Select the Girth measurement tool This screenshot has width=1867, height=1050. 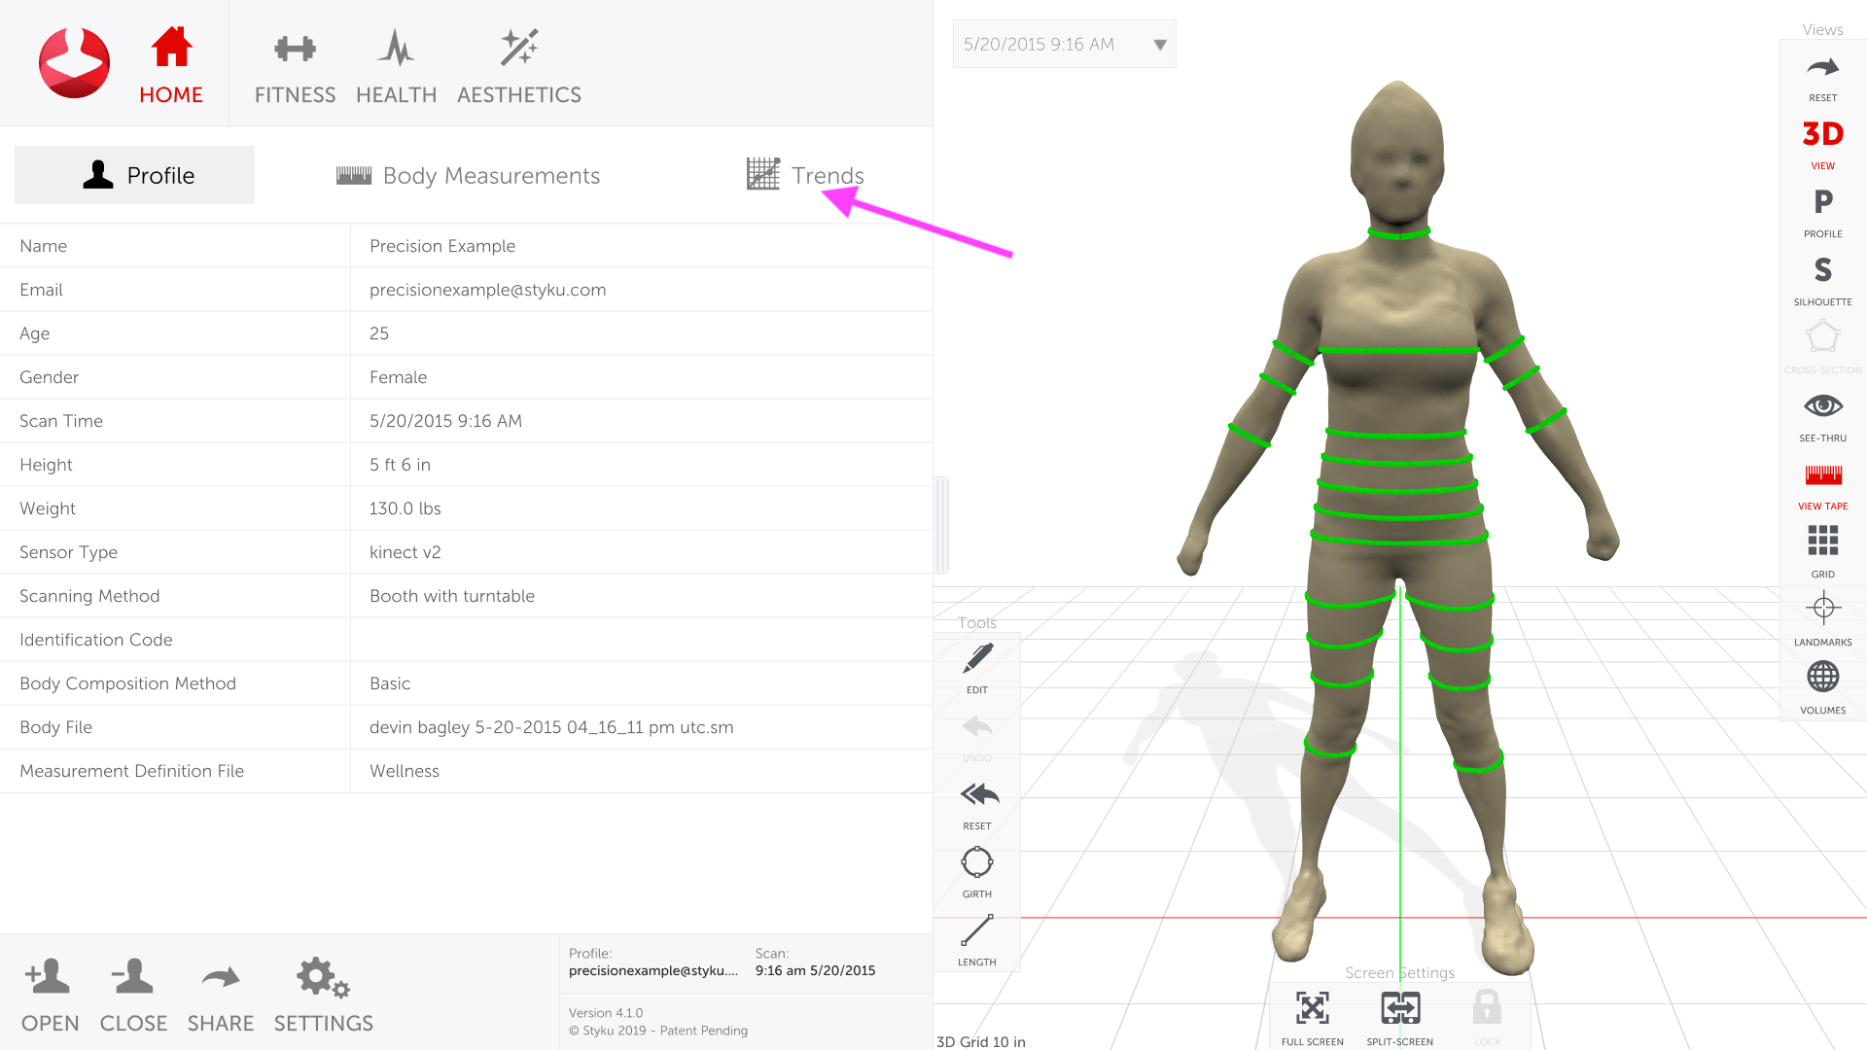click(x=976, y=870)
